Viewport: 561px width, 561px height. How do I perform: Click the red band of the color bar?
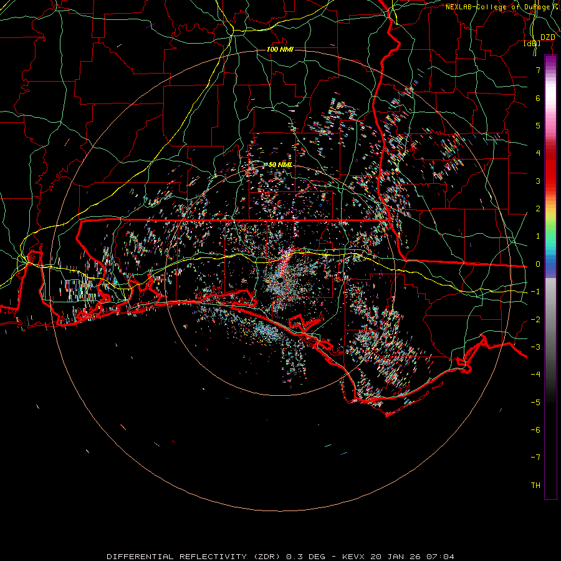(550, 168)
